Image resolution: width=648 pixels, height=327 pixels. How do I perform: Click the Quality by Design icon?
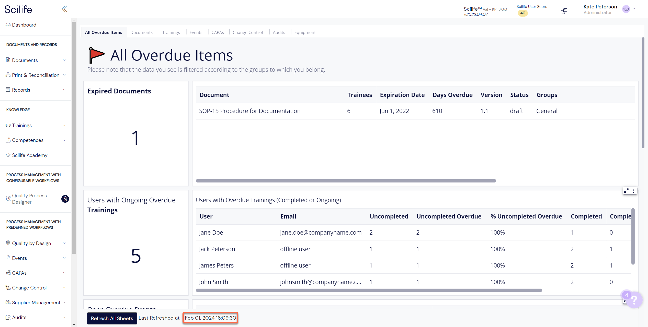[x=8, y=243]
